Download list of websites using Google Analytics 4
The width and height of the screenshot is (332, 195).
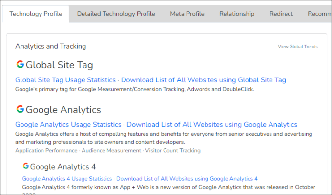(x=187, y=179)
